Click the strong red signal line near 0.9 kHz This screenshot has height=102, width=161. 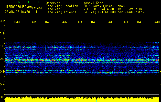82,60
